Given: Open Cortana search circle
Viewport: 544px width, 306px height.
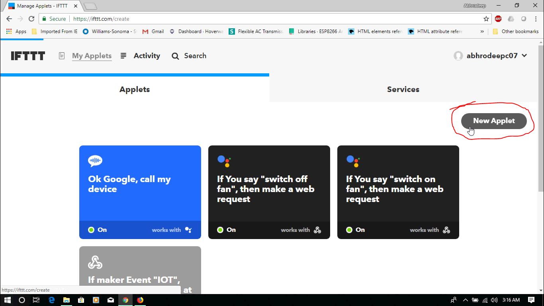Looking at the screenshot, I should click(x=22, y=300).
